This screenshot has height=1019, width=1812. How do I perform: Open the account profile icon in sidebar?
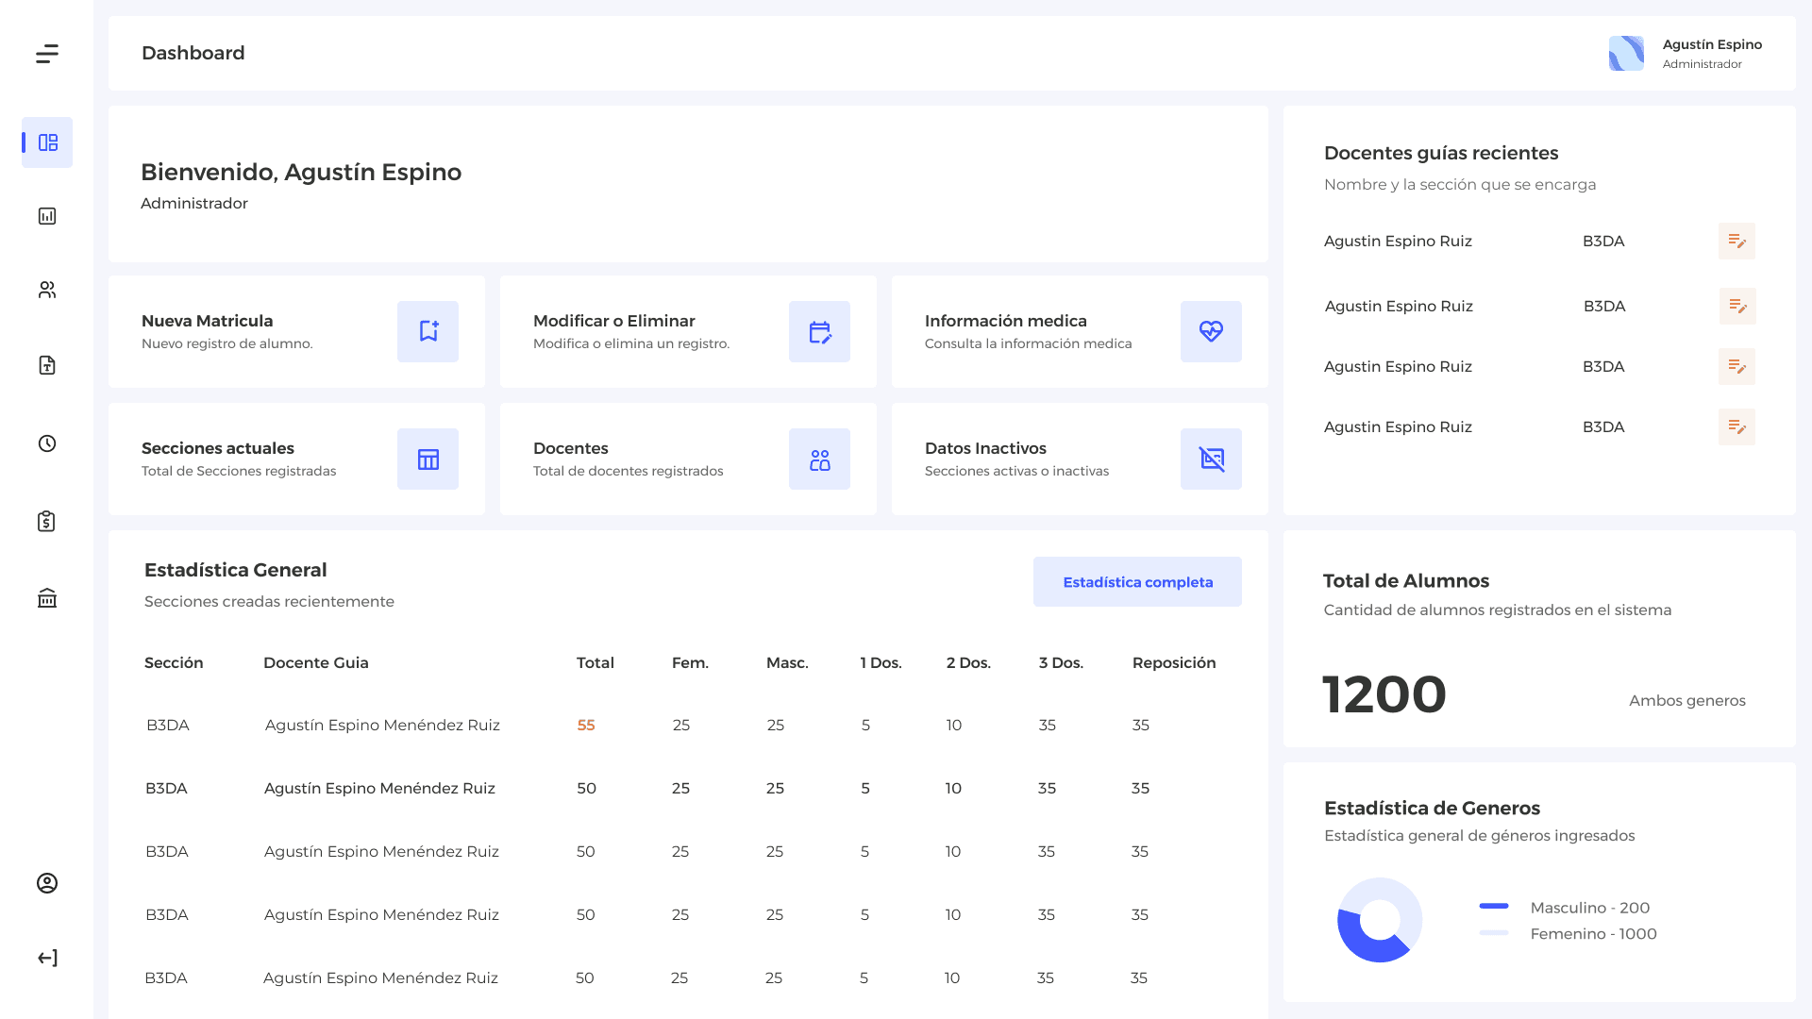click(46, 883)
